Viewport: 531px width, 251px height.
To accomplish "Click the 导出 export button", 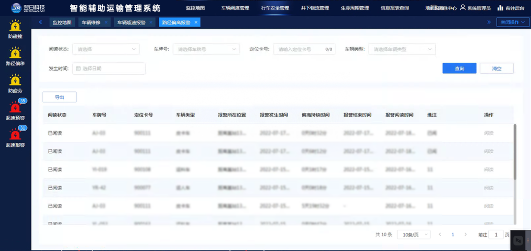I will tap(59, 97).
